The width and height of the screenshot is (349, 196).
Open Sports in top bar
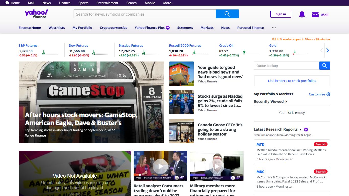point(83,3)
